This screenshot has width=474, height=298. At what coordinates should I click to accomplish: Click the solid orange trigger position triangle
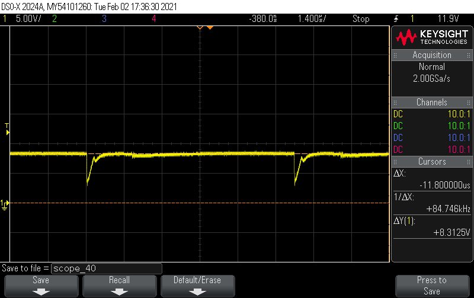(x=210, y=27)
